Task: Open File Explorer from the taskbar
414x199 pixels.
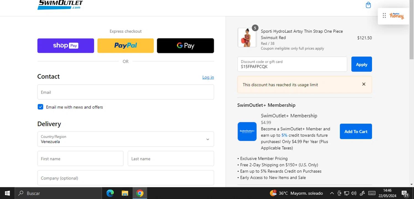Action: click(125, 193)
